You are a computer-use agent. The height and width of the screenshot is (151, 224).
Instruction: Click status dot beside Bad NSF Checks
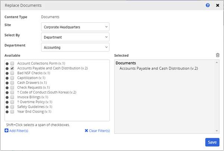click(x=7, y=73)
